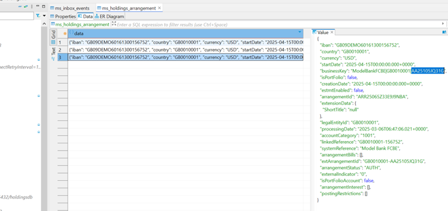Select row 2 in the data grid
The width and height of the screenshot is (448, 211).
[60, 50]
